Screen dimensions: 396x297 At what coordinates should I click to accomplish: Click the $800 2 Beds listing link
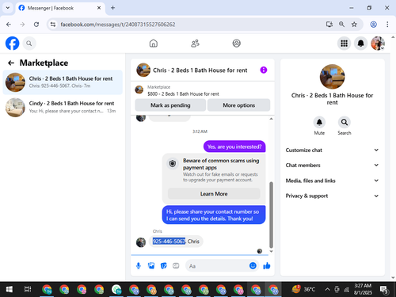(x=183, y=94)
